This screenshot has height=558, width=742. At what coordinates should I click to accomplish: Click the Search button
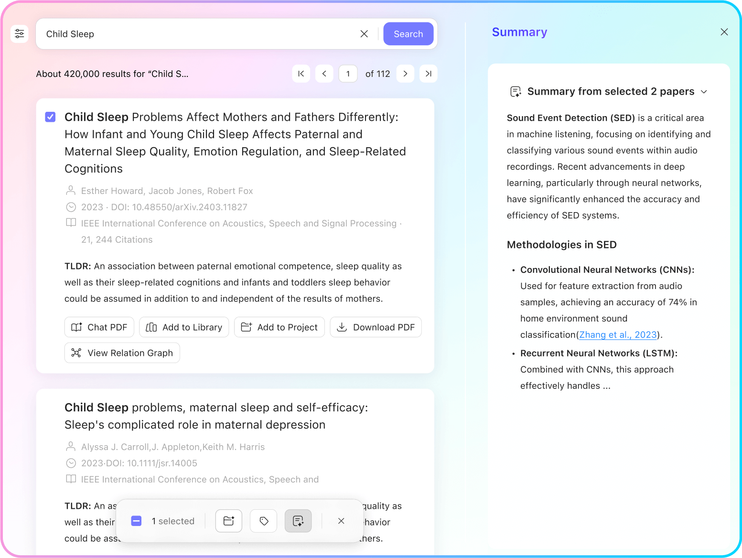click(408, 34)
